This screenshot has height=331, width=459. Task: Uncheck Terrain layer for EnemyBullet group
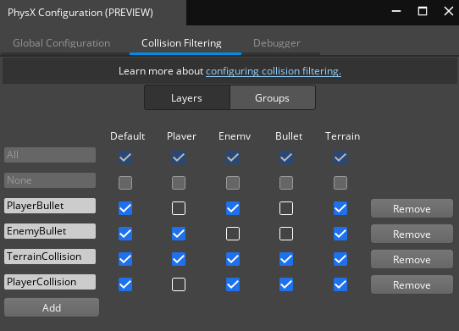[340, 234]
